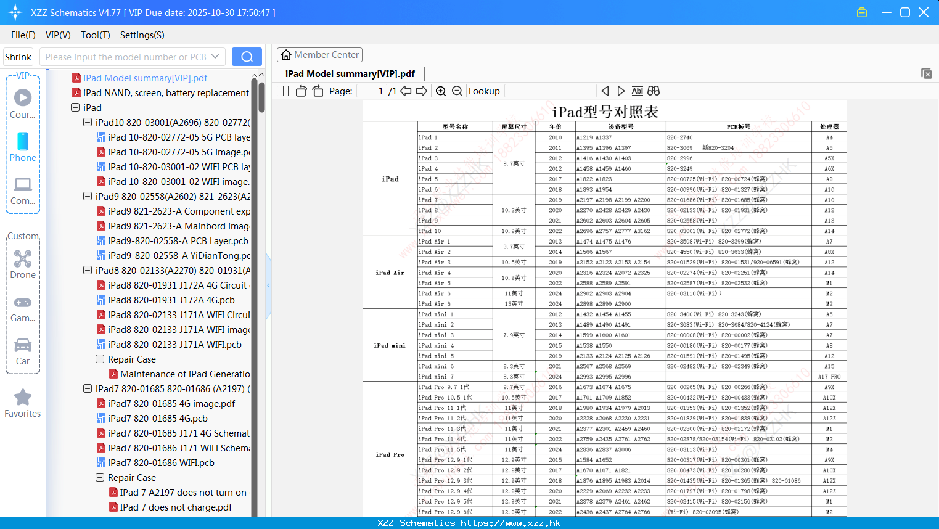Go to the previous page arrow
Screen dimensions: 939x529
(406, 91)
